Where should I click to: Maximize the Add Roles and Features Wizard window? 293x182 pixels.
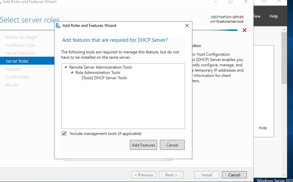(231, 2)
